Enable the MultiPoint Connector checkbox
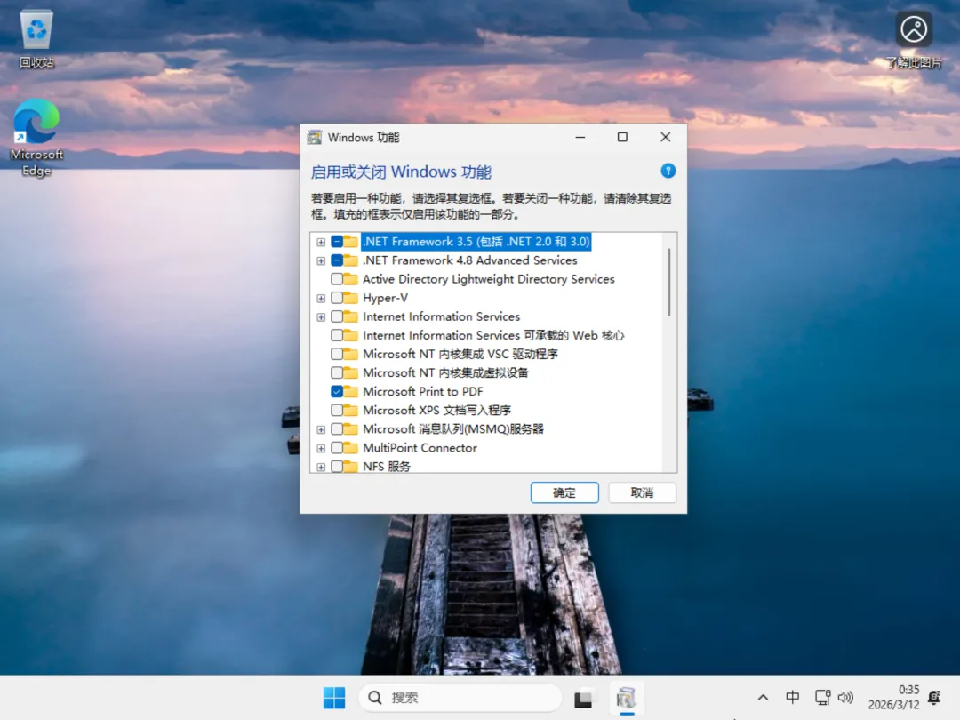 click(337, 448)
